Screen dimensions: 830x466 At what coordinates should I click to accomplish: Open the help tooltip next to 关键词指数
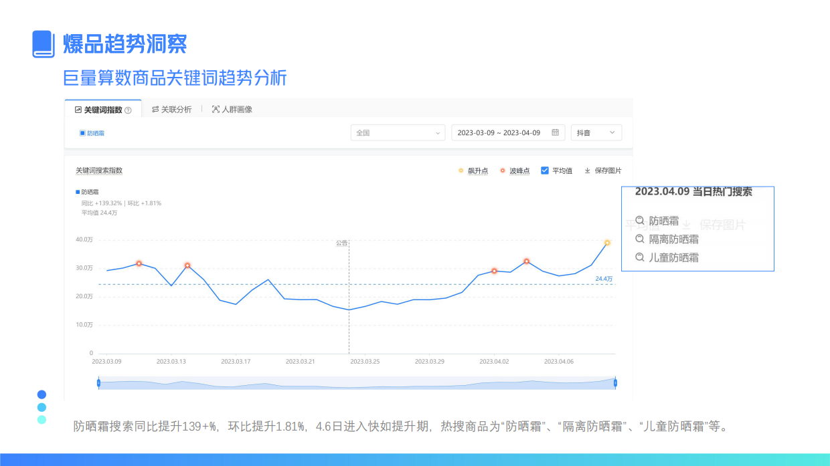tap(127, 109)
